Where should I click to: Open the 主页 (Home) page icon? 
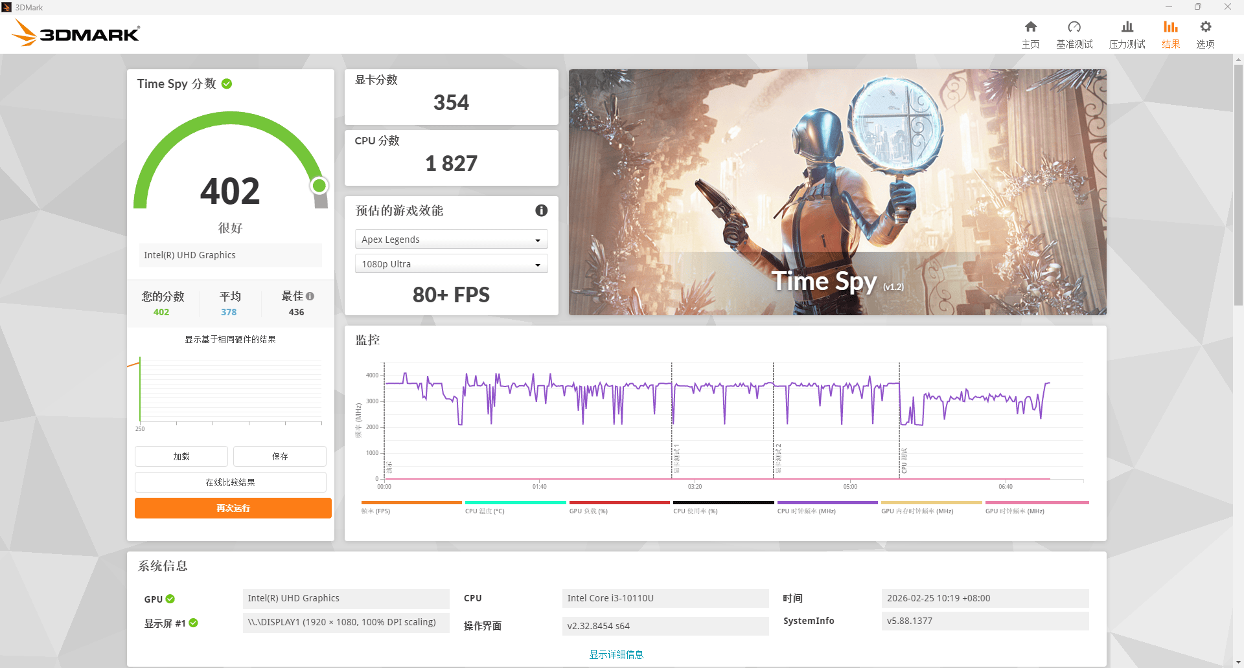(1030, 32)
